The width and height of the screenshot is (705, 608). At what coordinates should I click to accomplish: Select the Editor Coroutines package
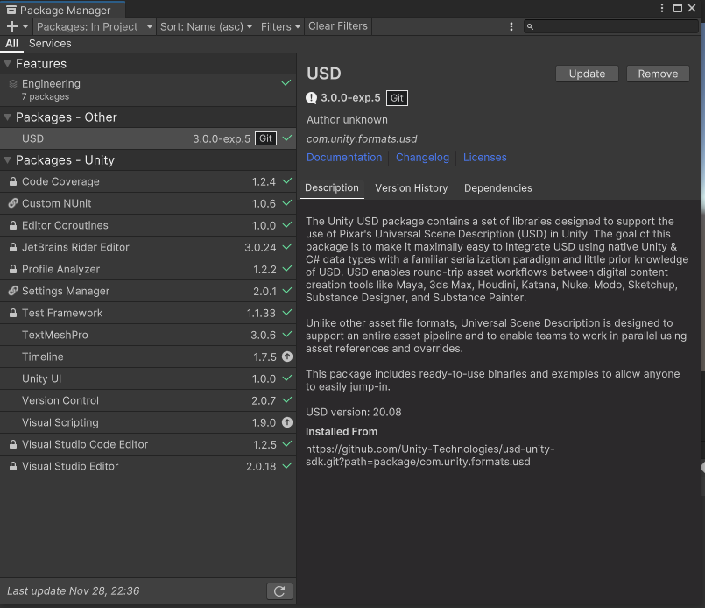(x=148, y=225)
